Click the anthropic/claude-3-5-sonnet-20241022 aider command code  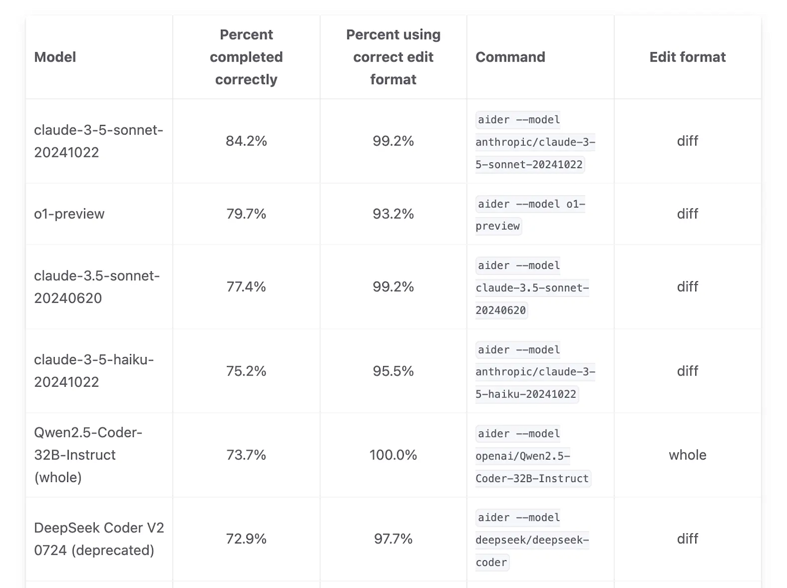pos(534,142)
